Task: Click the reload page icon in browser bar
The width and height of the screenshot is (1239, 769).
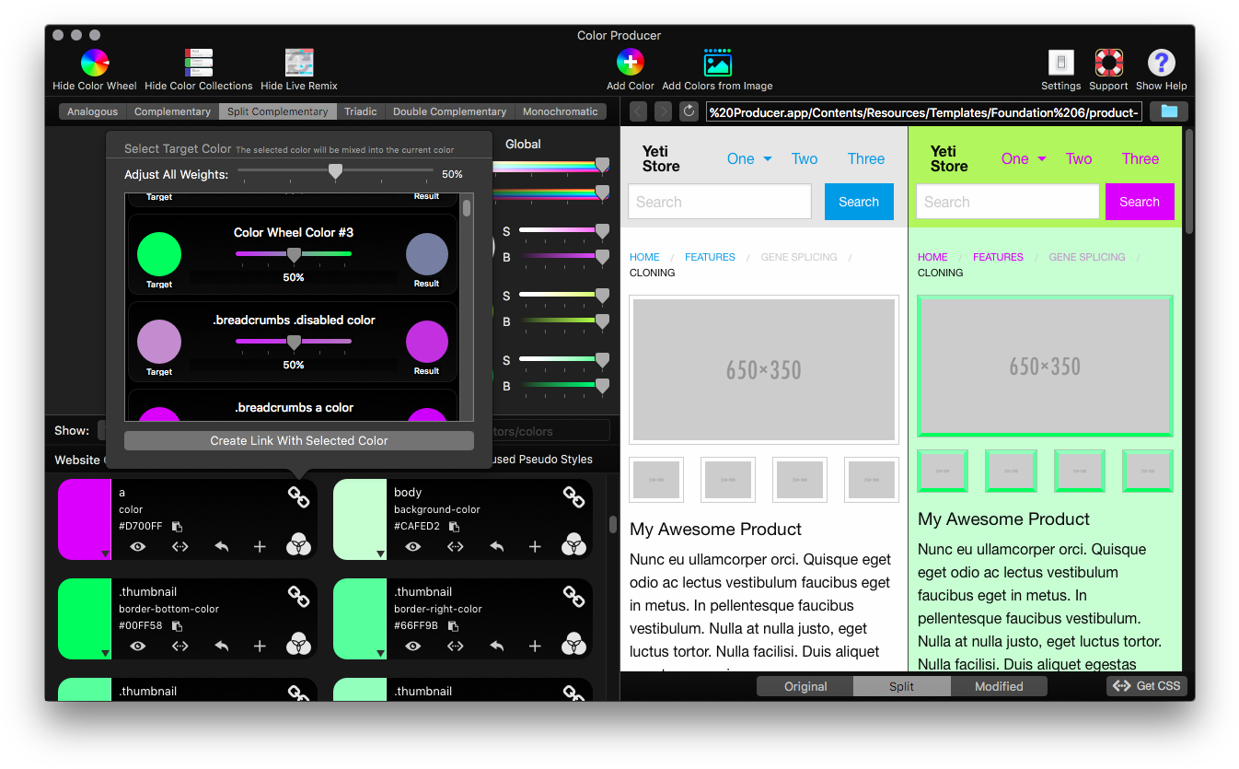Action: point(689,111)
